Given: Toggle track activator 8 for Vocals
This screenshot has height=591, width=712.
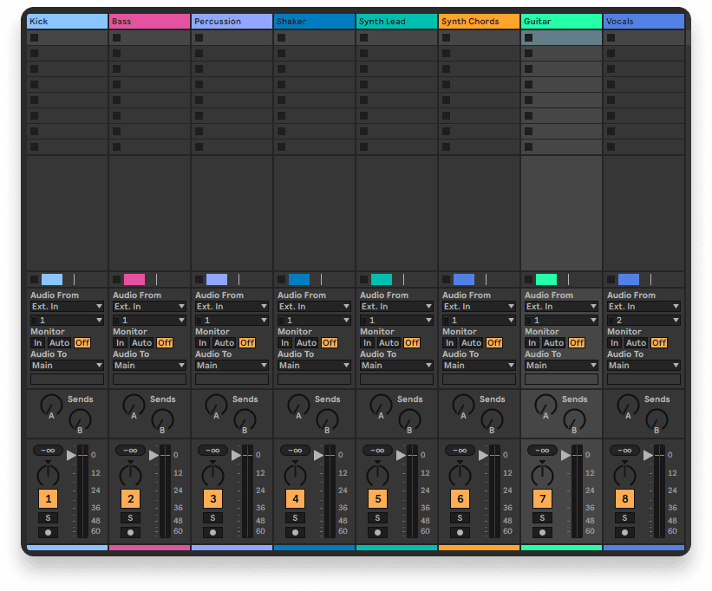Looking at the screenshot, I should [x=624, y=499].
